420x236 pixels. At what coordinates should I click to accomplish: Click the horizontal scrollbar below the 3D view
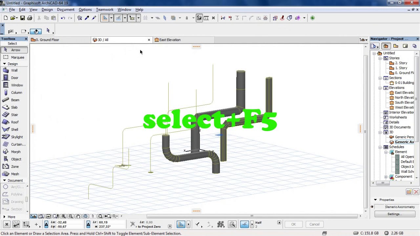click(252, 216)
